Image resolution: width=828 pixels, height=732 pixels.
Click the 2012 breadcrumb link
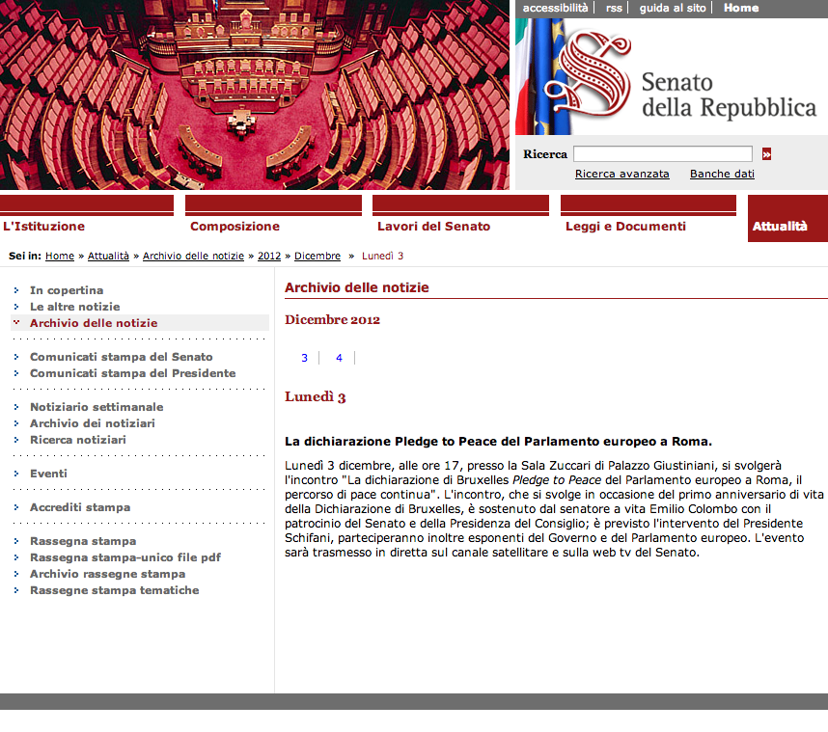[269, 257]
